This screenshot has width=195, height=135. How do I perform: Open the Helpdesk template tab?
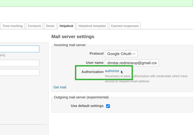click(x=92, y=26)
